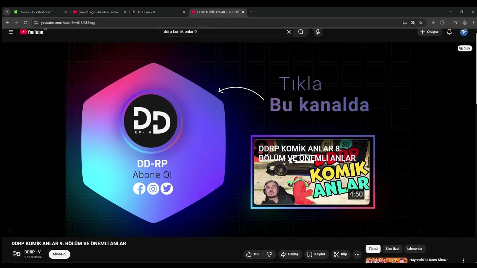Click the Gizle hide button

tap(465, 48)
